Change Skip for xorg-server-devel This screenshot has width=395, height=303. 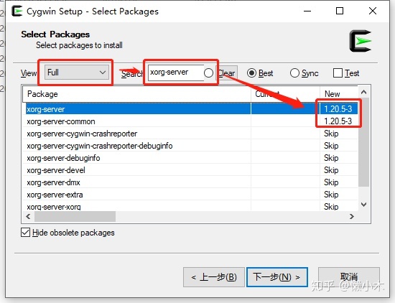pyautogui.click(x=331, y=170)
